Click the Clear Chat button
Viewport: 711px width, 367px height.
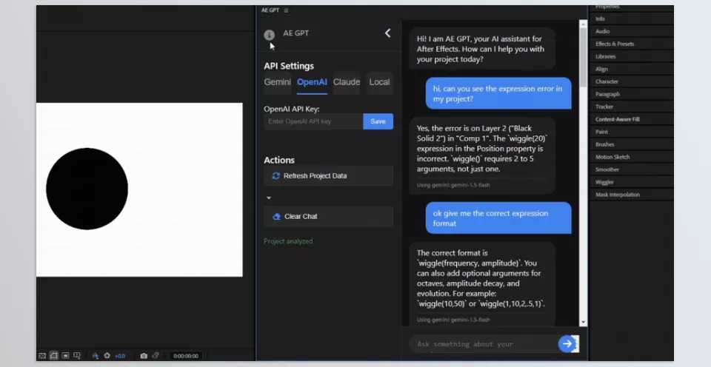(328, 217)
